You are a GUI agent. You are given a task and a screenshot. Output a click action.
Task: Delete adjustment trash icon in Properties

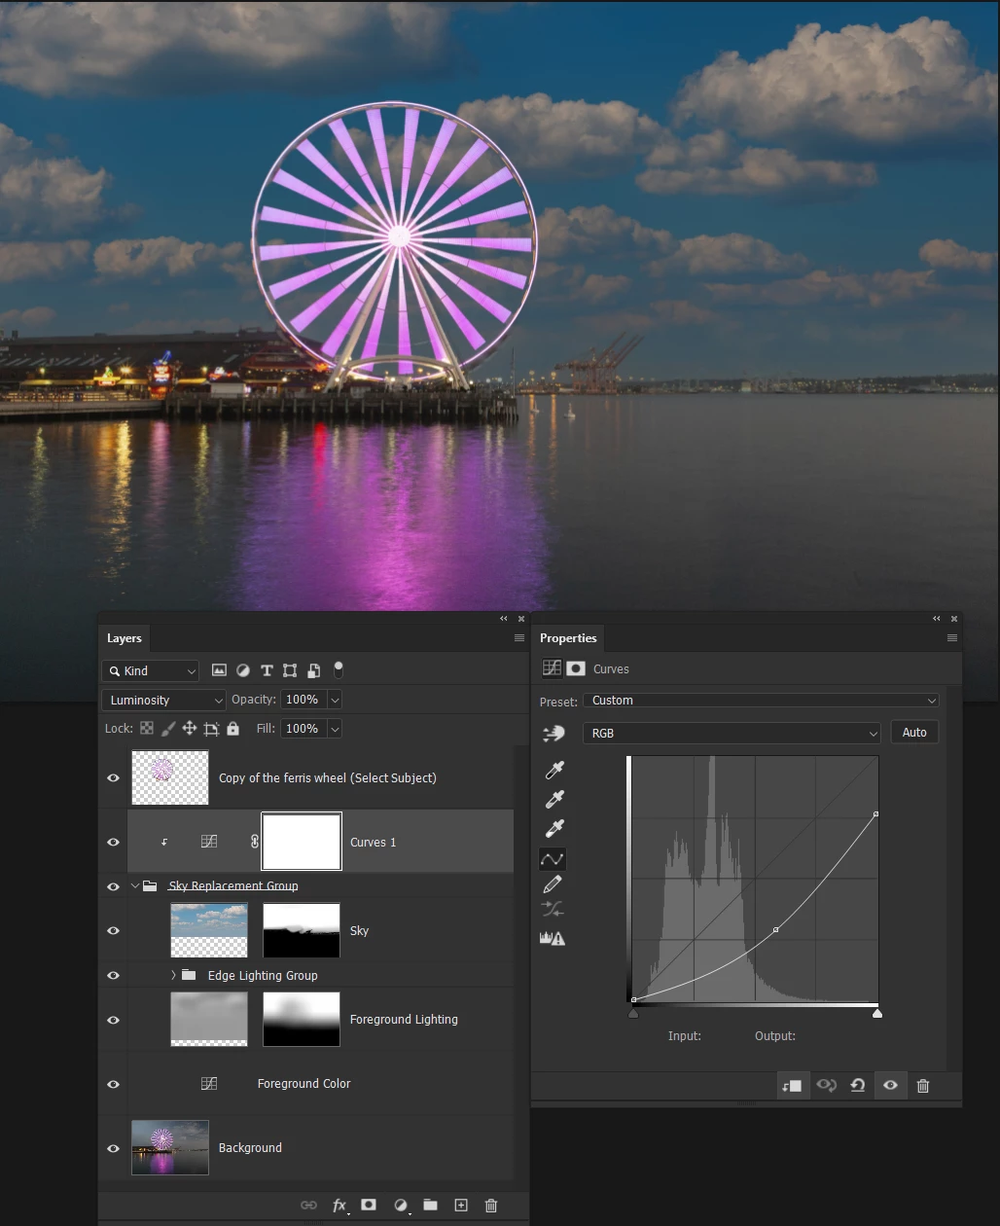[923, 1086]
